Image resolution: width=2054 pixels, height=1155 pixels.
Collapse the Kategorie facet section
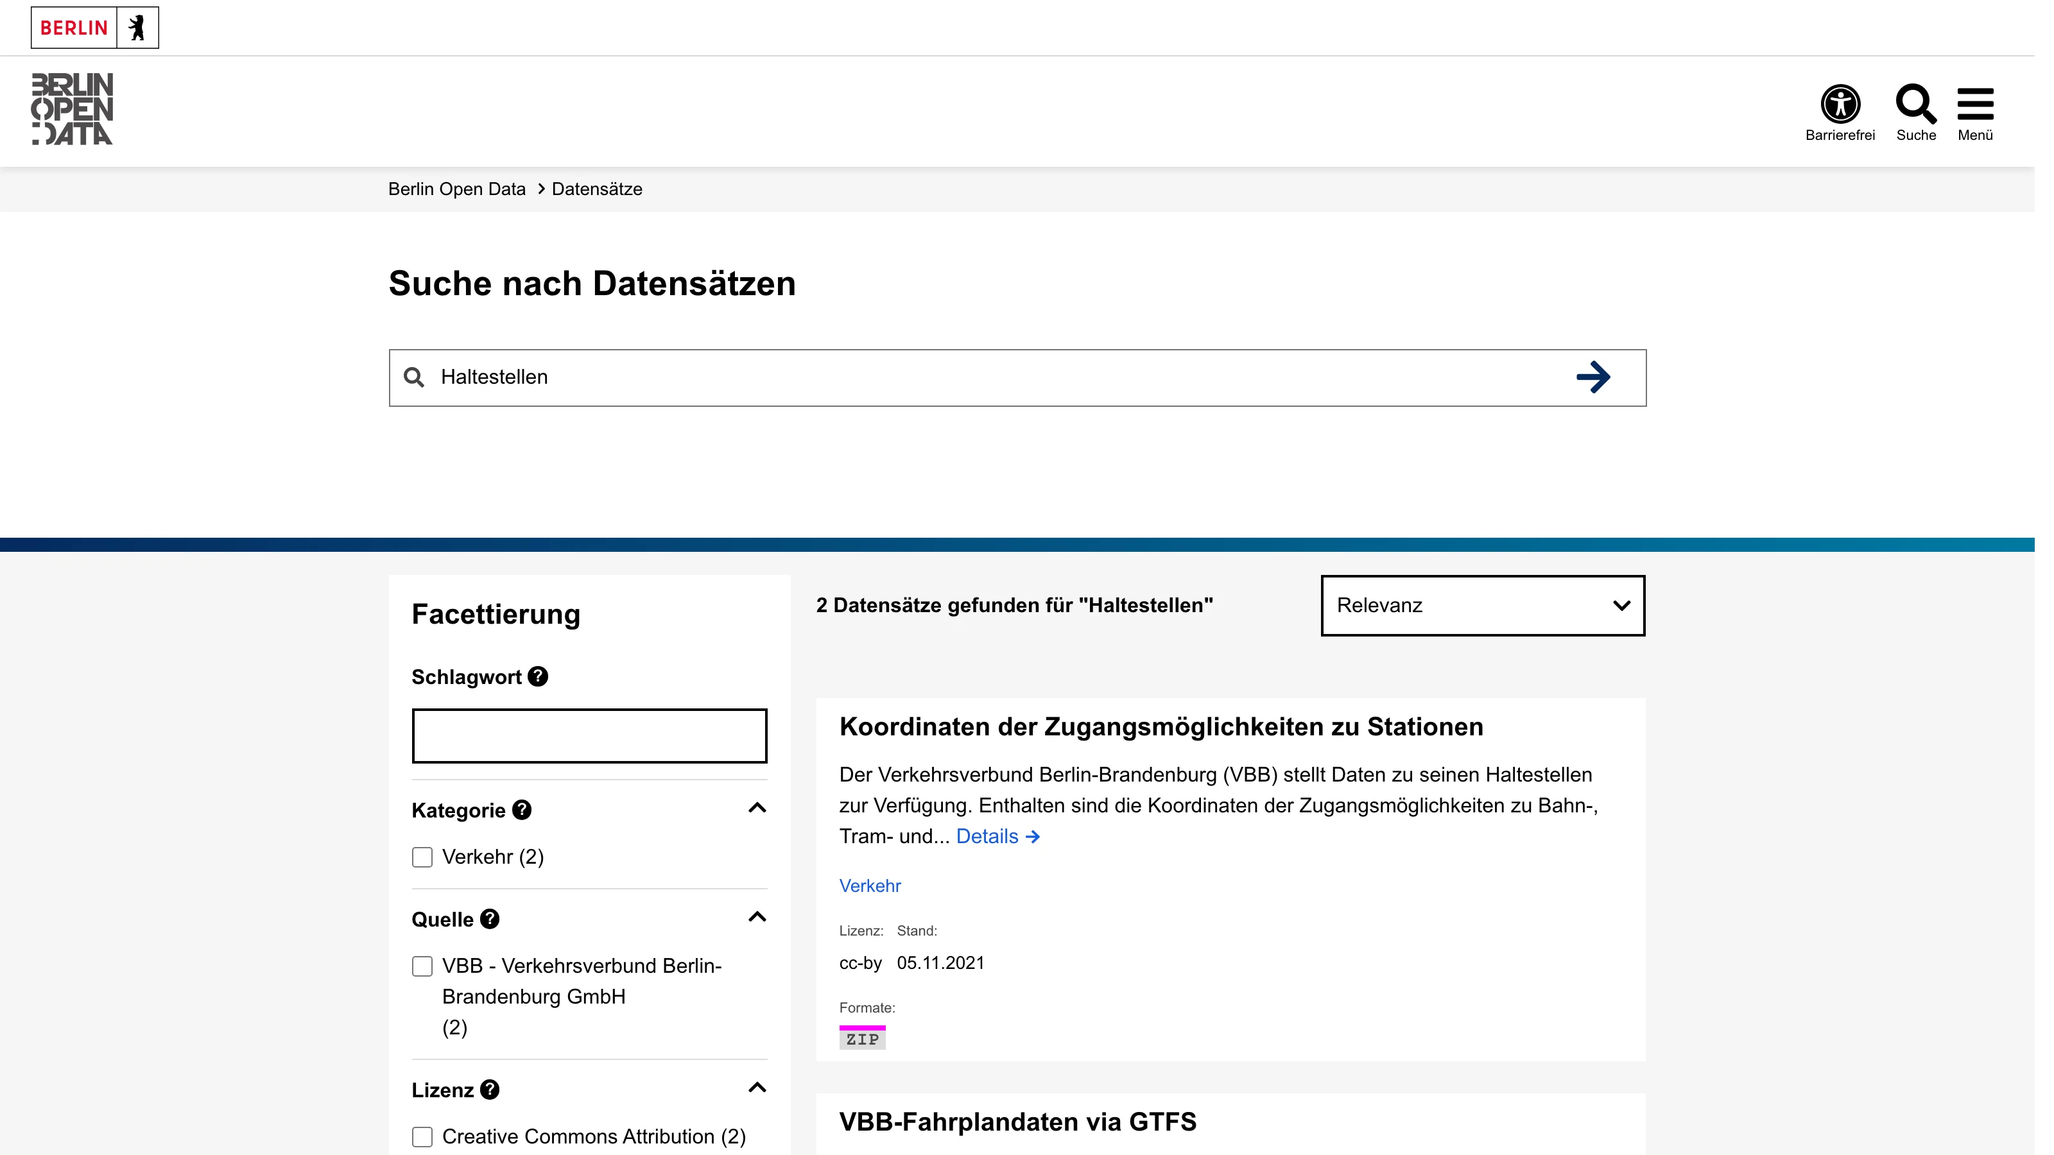coord(757,809)
